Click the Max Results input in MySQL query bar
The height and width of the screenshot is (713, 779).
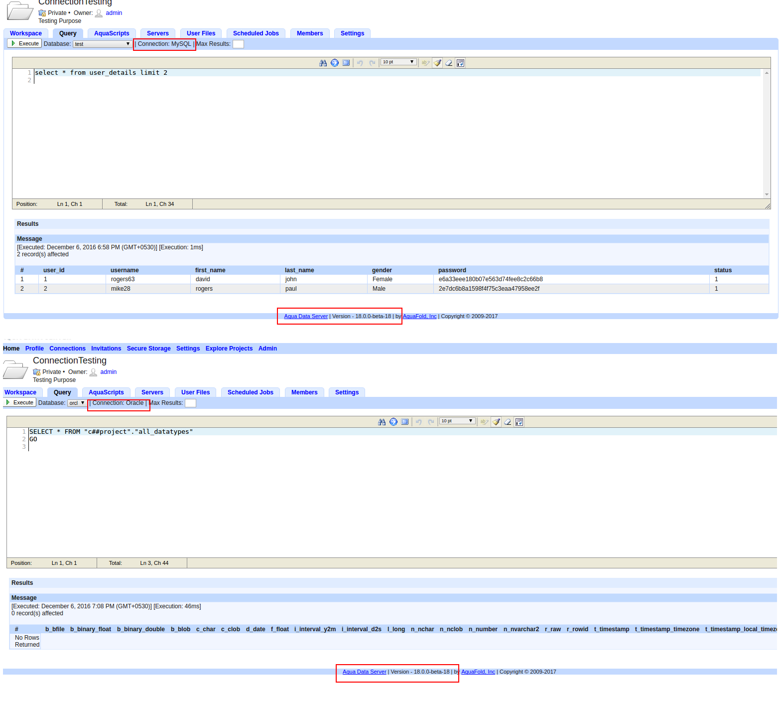click(239, 44)
